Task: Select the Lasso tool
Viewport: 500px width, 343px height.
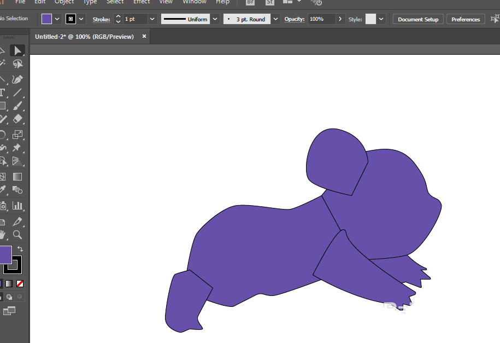Action: click(x=17, y=64)
